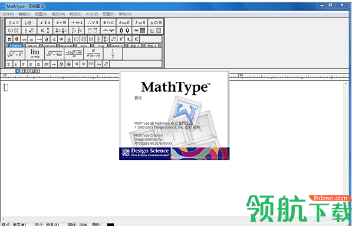352x226 pixels.
Task: Open the 文件(F) menu
Action: click(x=8, y=14)
